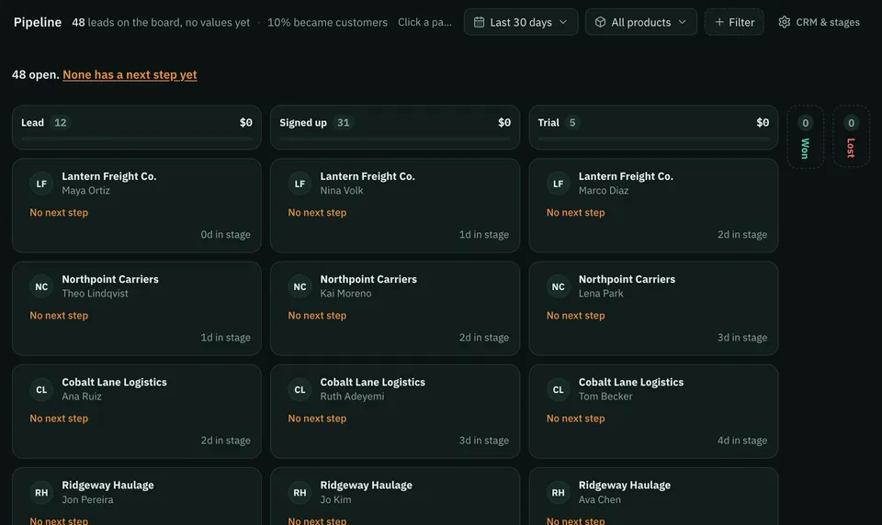Select the Trial stage column header
The width and height of the screenshot is (882, 525).
click(x=653, y=127)
